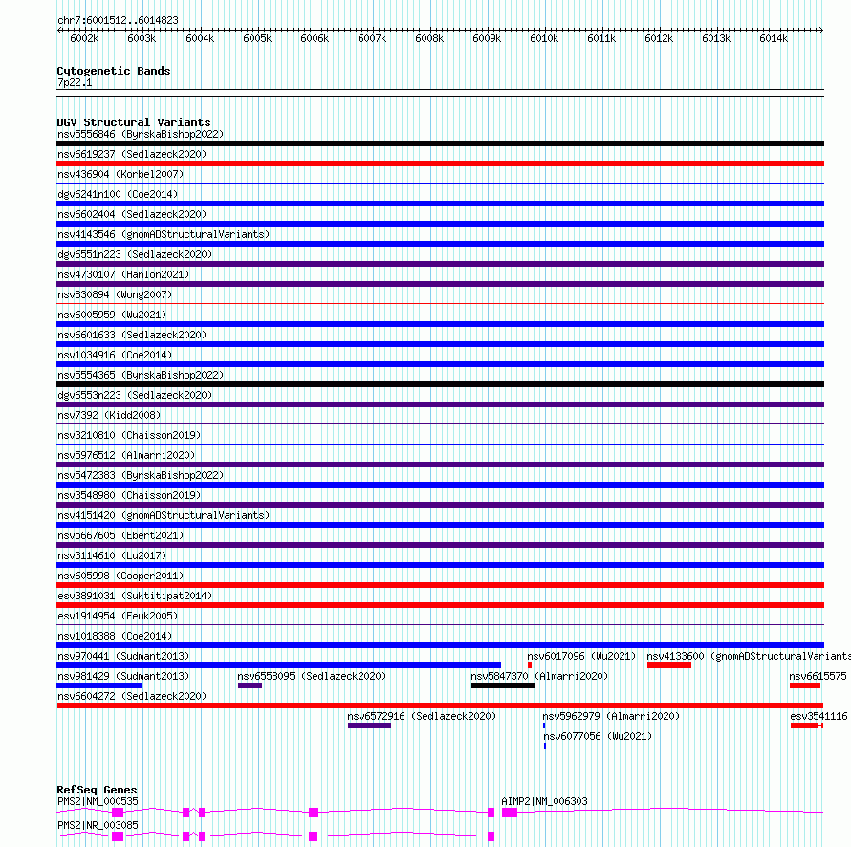Click the small purple bar under nsv6558095
Viewport: 851px width, 847px height.
coord(250,685)
